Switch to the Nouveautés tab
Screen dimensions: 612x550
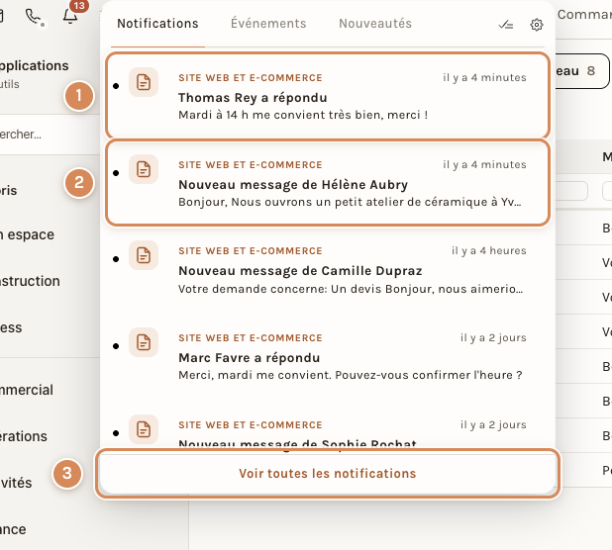coord(375,24)
